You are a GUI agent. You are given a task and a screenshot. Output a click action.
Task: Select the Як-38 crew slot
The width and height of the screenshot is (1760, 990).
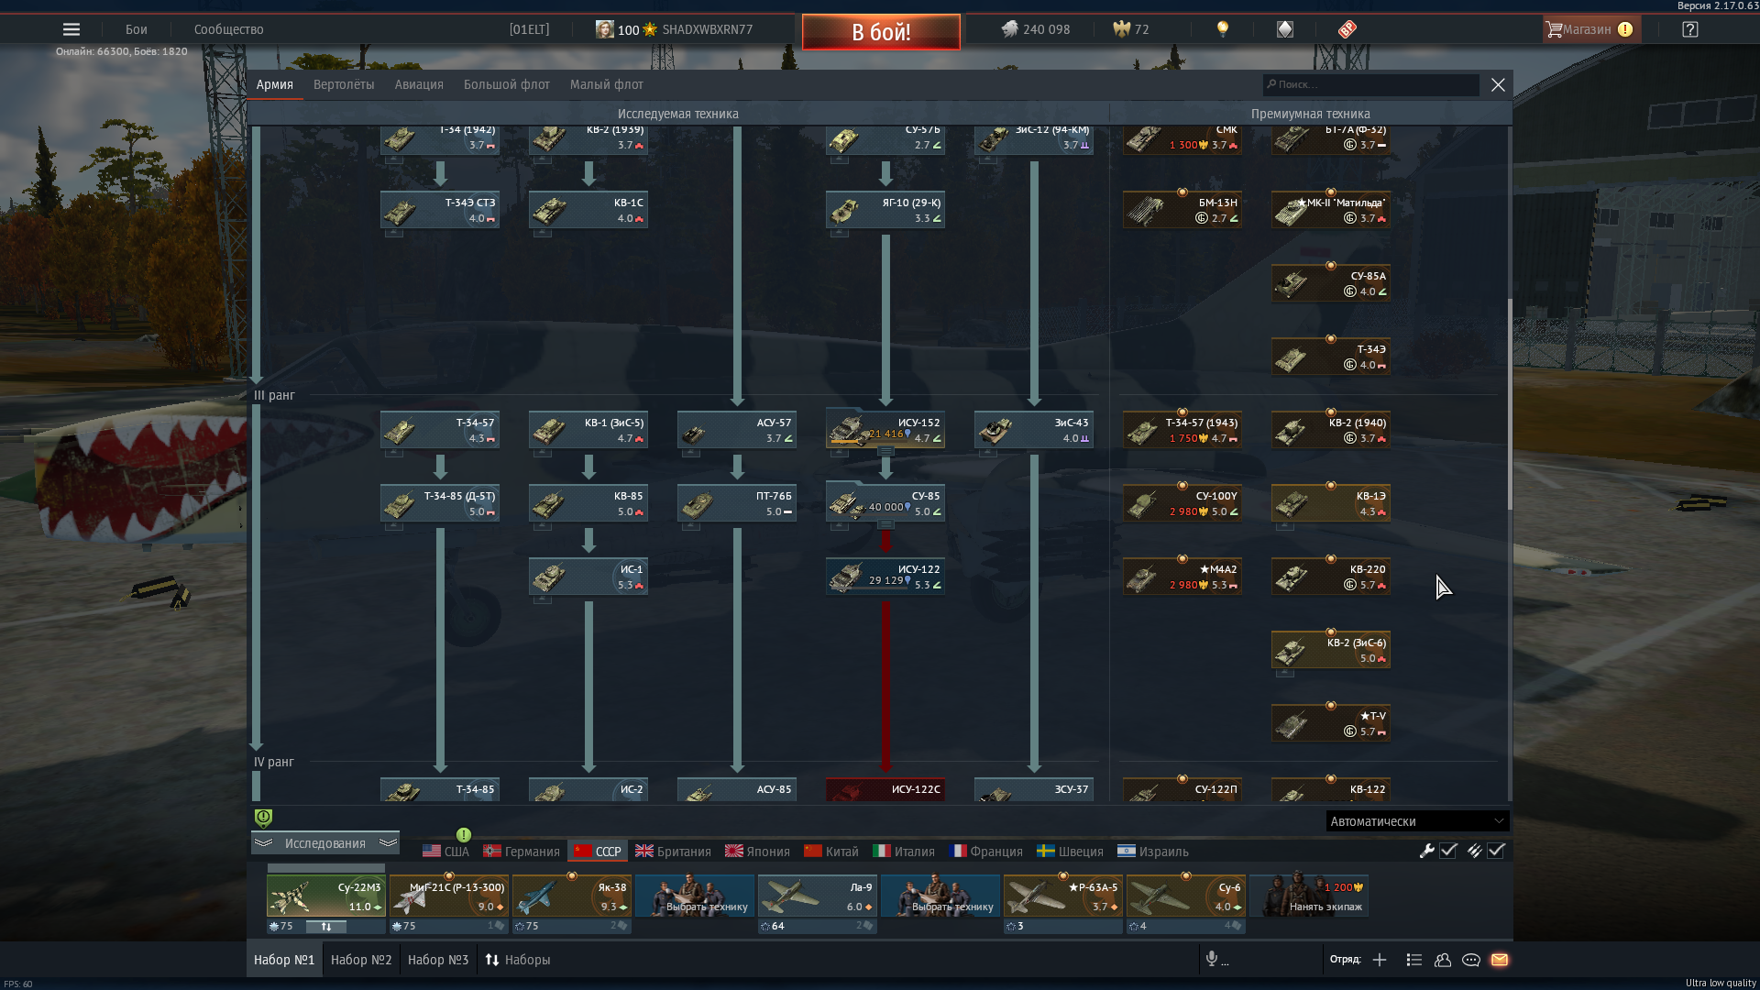point(571,896)
